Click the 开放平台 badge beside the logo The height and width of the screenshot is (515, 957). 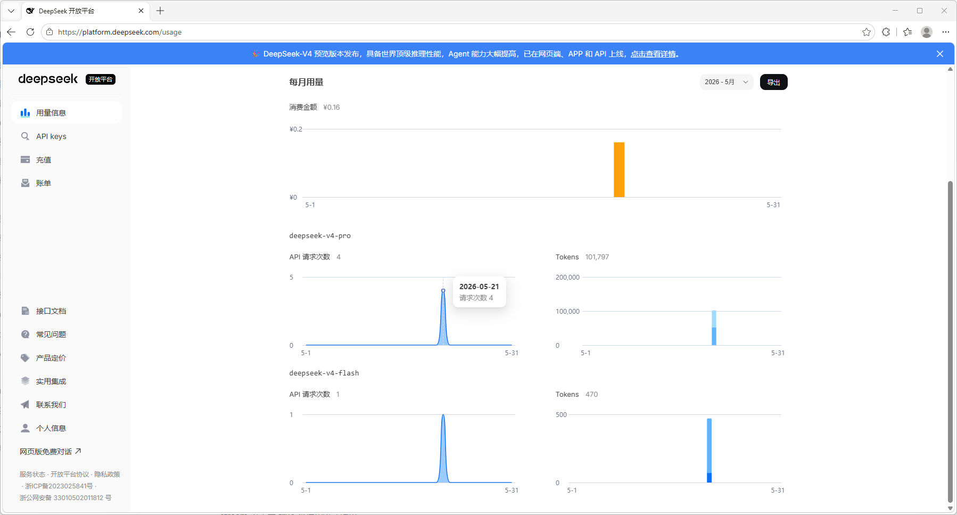[x=101, y=79]
